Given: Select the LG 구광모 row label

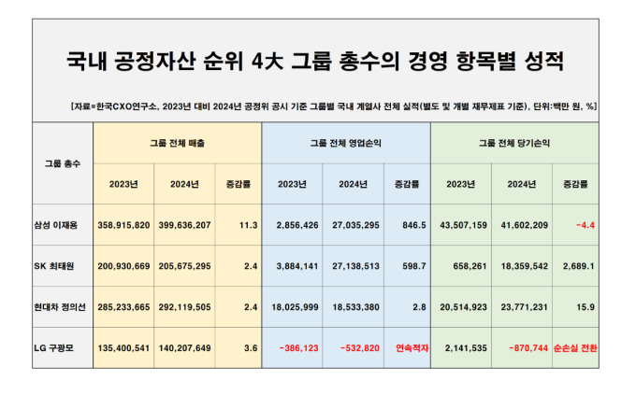Looking at the screenshot, I should point(54,348).
